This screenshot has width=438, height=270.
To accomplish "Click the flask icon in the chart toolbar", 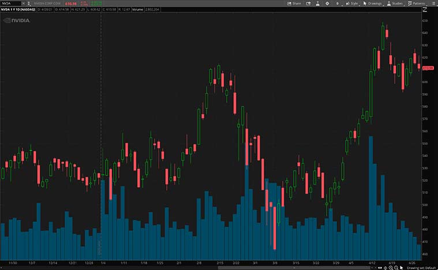I will [x=317, y=3].
